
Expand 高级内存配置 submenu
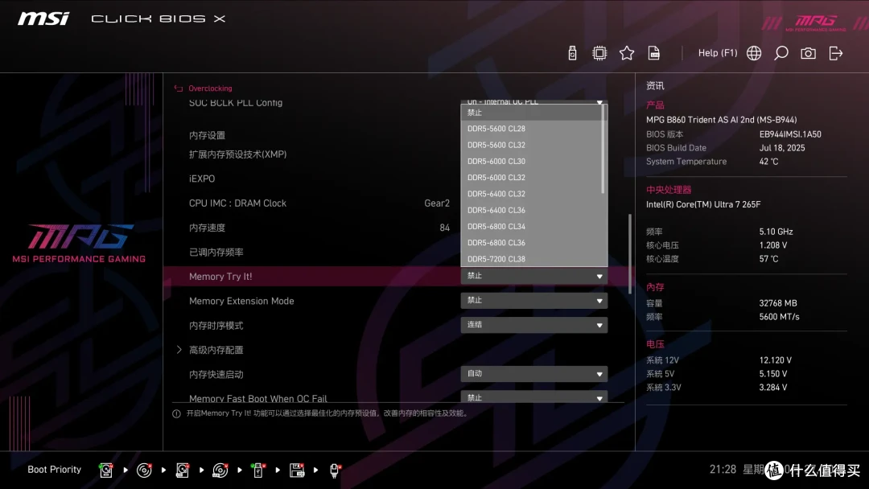click(x=216, y=350)
